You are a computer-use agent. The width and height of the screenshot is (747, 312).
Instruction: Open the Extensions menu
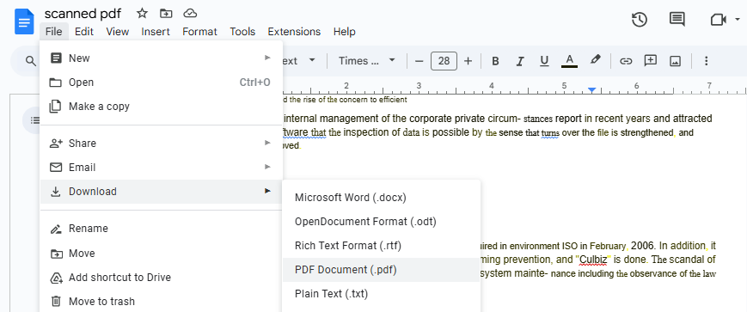294,32
